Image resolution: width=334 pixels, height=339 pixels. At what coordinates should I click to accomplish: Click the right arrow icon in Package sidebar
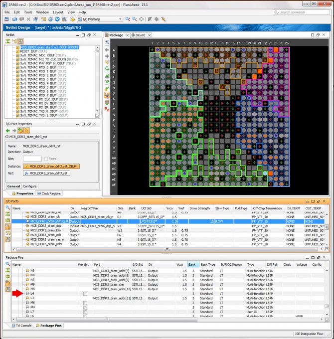tap(107, 56)
